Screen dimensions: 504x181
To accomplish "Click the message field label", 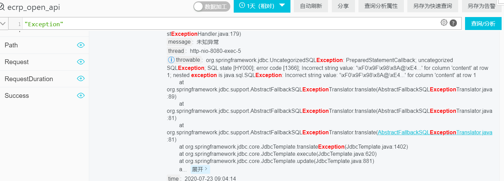I will [x=179, y=42].
